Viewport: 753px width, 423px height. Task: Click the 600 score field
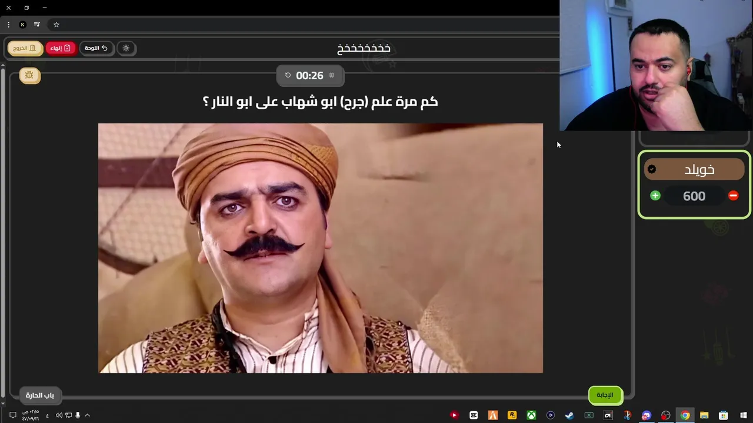694,196
